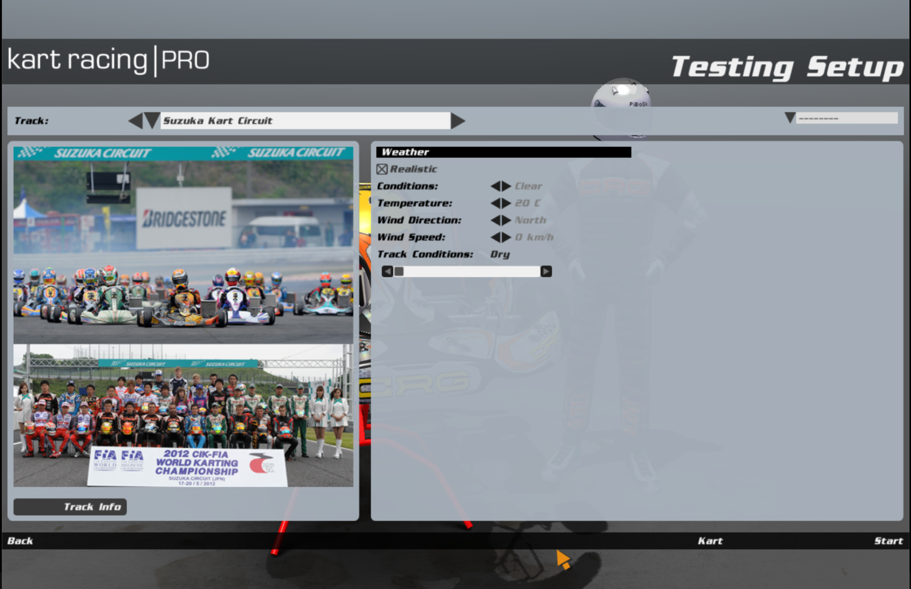Screen dimensions: 911x589
Task: Go Back from testing setup
Action: coord(20,541)
